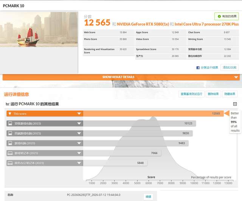
Task: Click the 添加以比较 button
Action: coord(230,67)
